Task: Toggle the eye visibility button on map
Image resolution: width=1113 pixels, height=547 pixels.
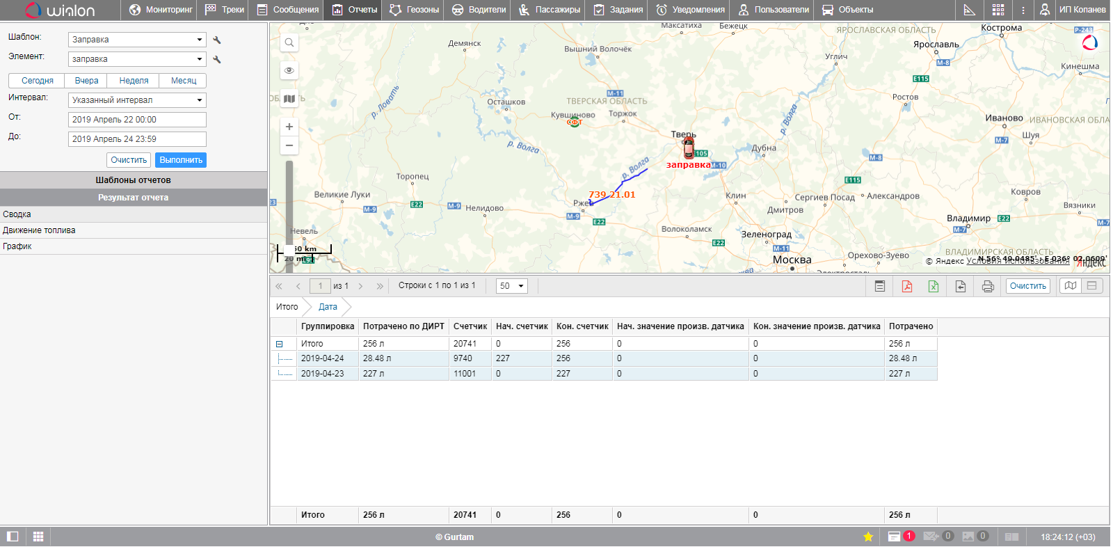Action: [x=289, y=70]
